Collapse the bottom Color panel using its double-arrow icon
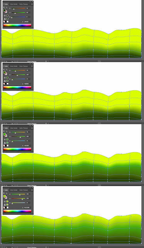Screen dimensions: 144x248 click(30, 188)
